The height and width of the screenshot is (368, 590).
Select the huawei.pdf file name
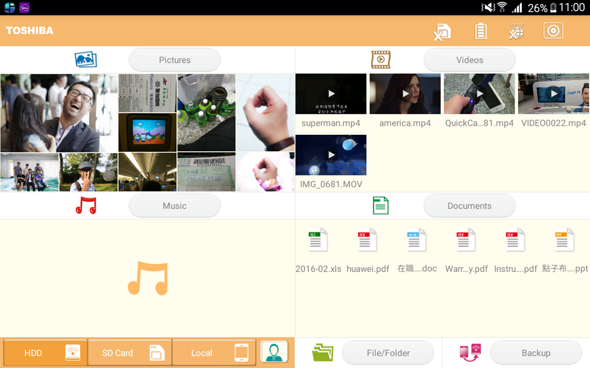[368, 269]
